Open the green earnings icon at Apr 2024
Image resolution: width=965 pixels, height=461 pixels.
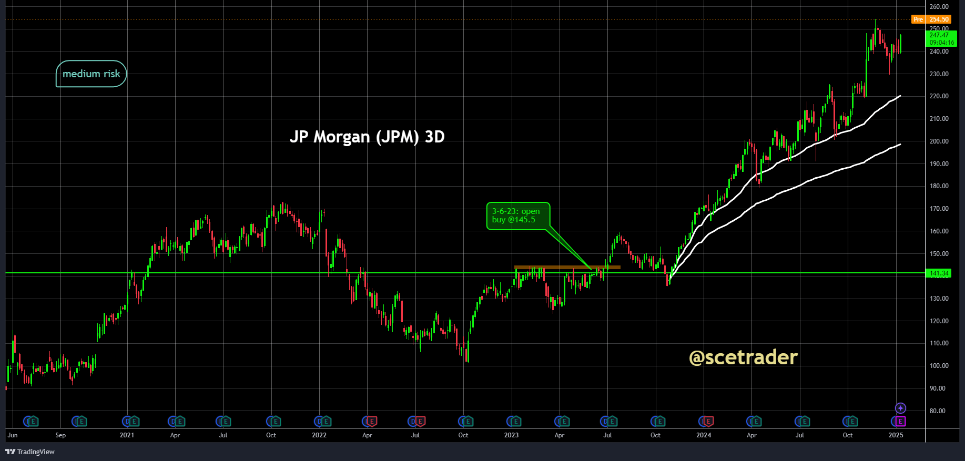pos(756,421)
